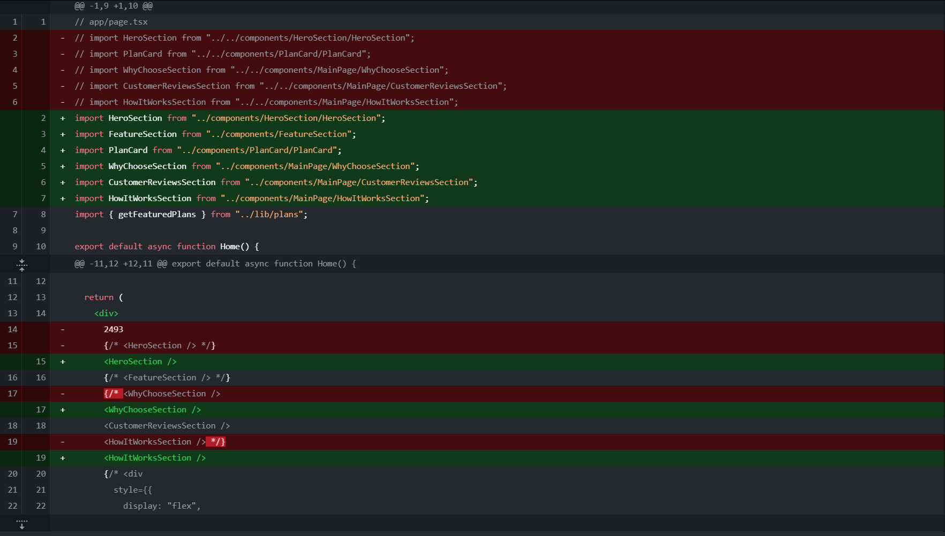Select new line number 15 beside added HeroSection tag

(41, 362)
